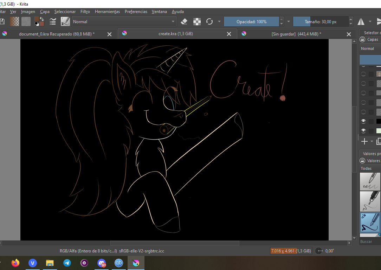This screenshot has width=381, height=270.
Task: Open the dropdown arrow right of Opacidad slider
Action: (289, 22)
